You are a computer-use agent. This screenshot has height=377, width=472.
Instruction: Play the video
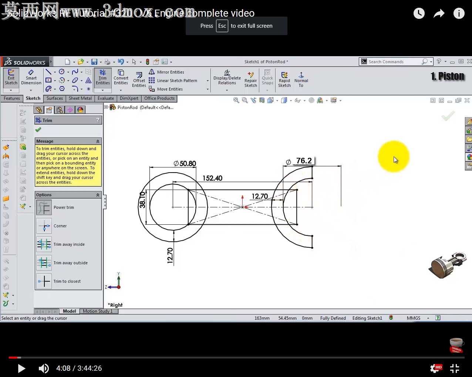coord(21,368)
